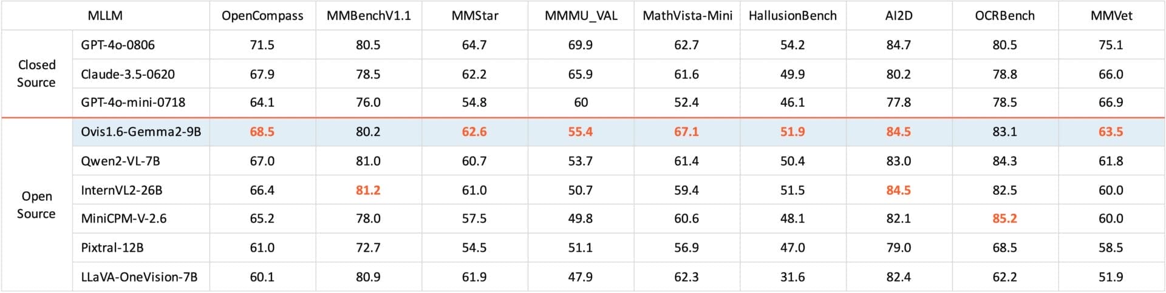Viewport: 1166px width, 293px height.
Task: Select the Ovis1.6-Gemma2-9B row label
Action: [x=141, y=132]
